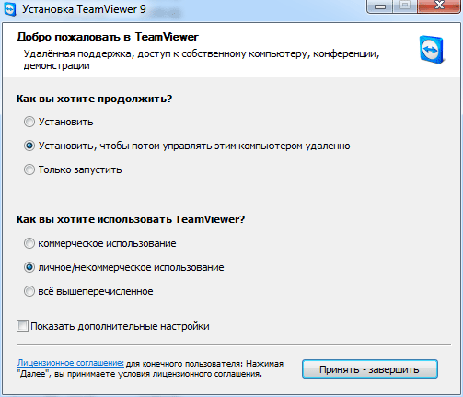Click the disabled maximize button
The image size is (463, 397).
pyautogui.click(x=405, y=6)
